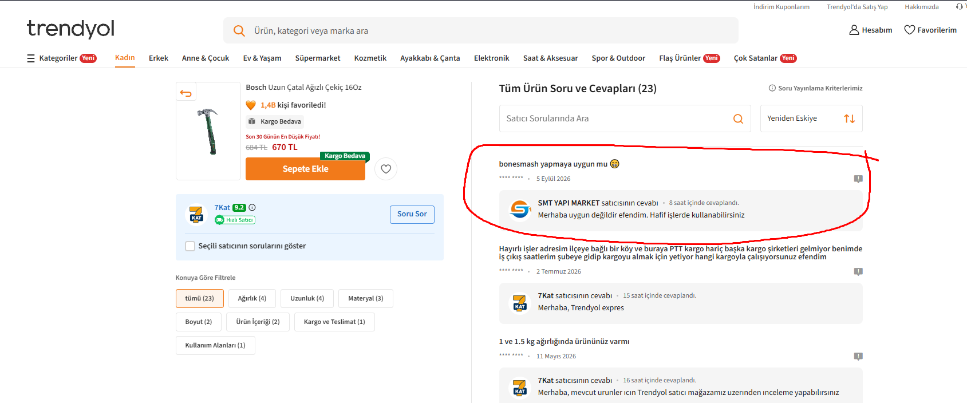
Task: Click the search magnifier icon in top bar
Action: [x=239, y=31]
